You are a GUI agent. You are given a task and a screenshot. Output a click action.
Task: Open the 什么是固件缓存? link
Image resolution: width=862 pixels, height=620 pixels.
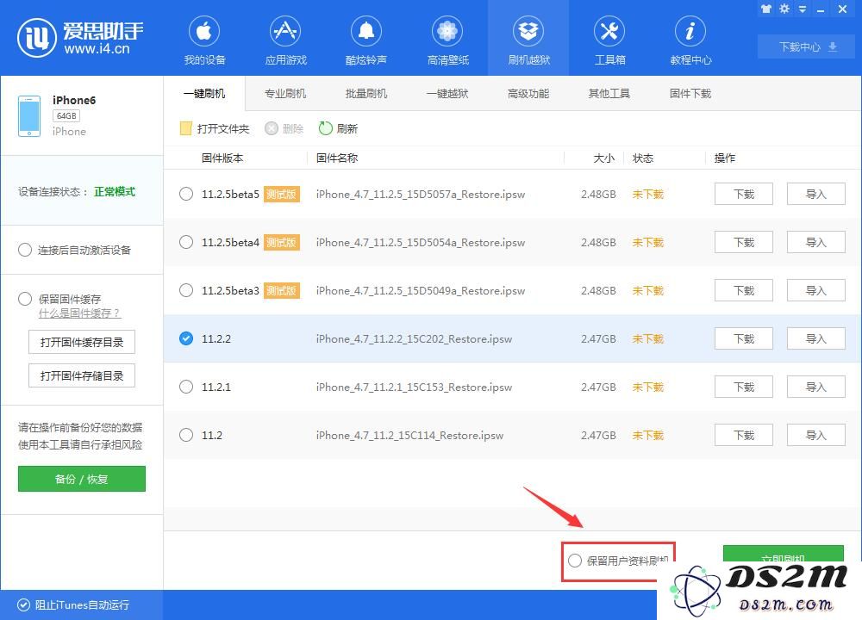coord(79,313)
